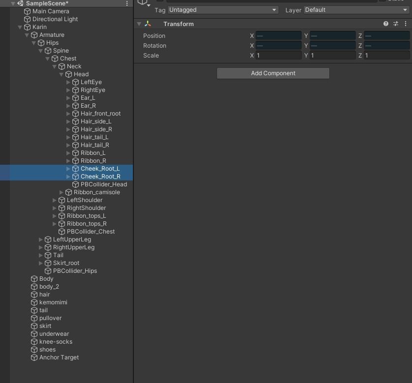412x383 pixels.
Task: Click the Transform axes icon in the header
Action: 148,24
